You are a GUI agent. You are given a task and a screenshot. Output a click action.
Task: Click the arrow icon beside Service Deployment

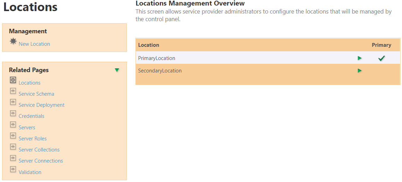pos(13,102)
